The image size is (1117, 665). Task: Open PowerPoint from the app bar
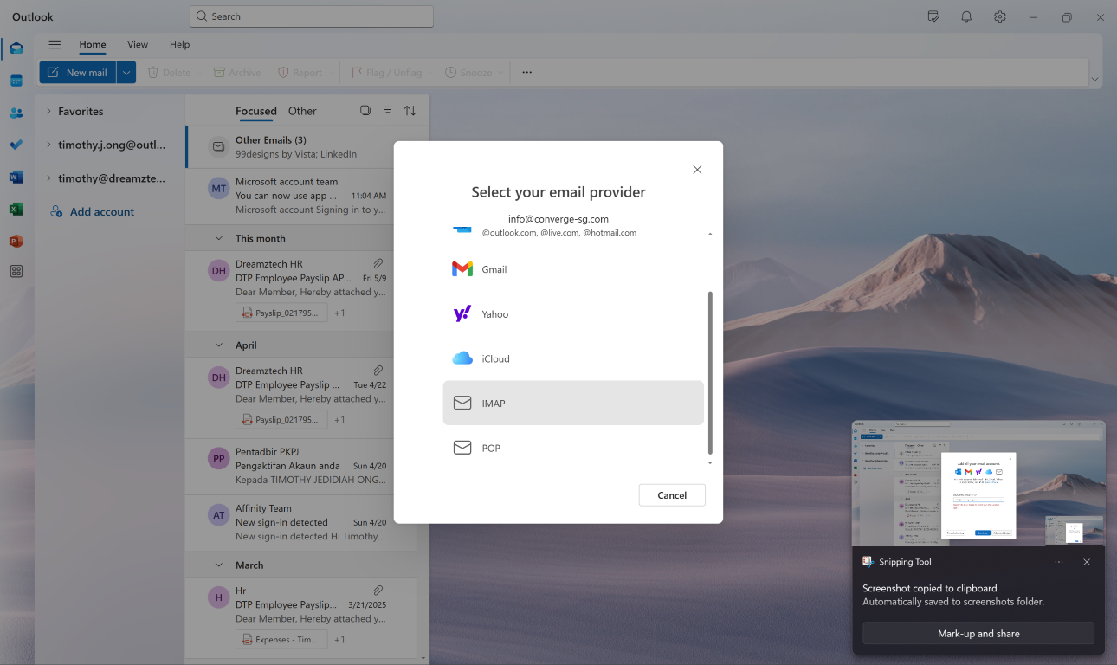[16, 240]
